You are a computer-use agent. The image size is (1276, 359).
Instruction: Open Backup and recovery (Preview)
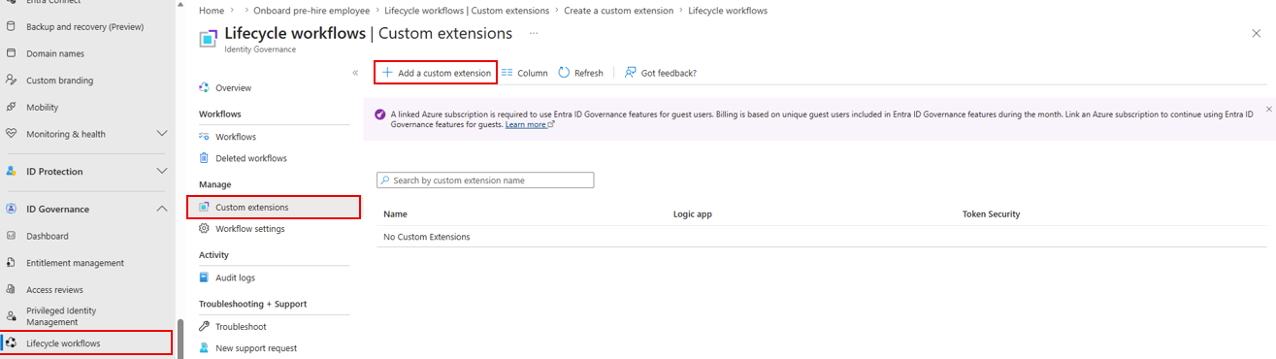(85, 26)
